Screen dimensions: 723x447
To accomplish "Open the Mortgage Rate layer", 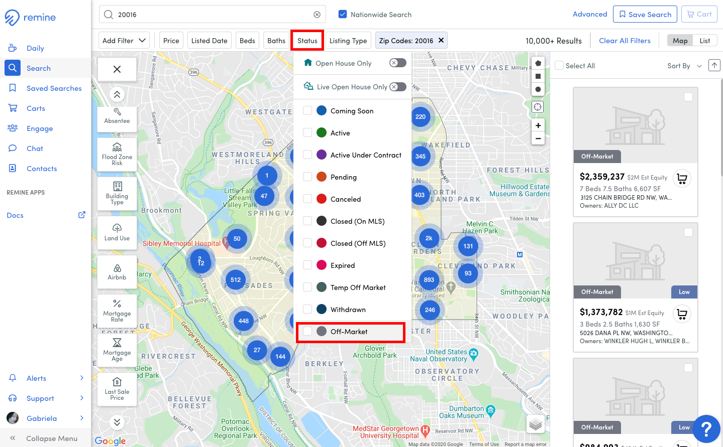I will (117, 311).
